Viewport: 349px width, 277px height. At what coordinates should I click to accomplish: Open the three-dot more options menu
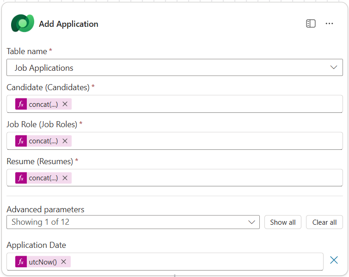pyautogui.click(x=329, y=24)
